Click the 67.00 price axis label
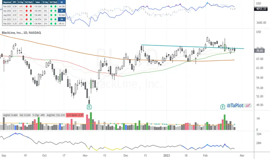Screen dimensions: 270x159 coord(260,59)
